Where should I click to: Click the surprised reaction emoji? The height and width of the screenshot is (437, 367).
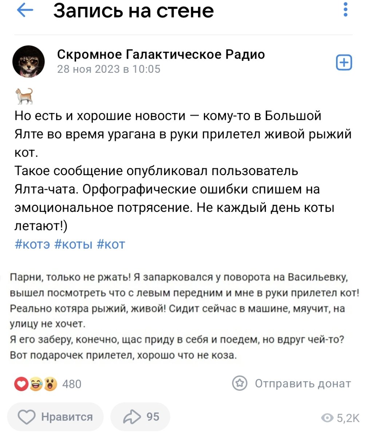[50, 384]
